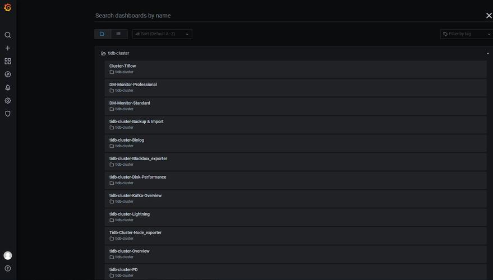
Task: Open tidb-cluster-Backup & Import dashboard
Action: pos(296,125)
